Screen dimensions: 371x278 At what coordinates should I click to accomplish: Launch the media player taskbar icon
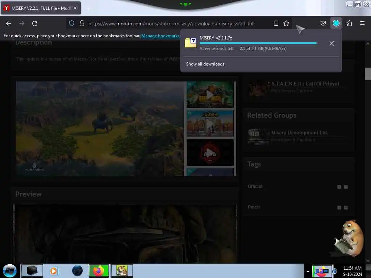pyautogui.click(x=54, y=271)
